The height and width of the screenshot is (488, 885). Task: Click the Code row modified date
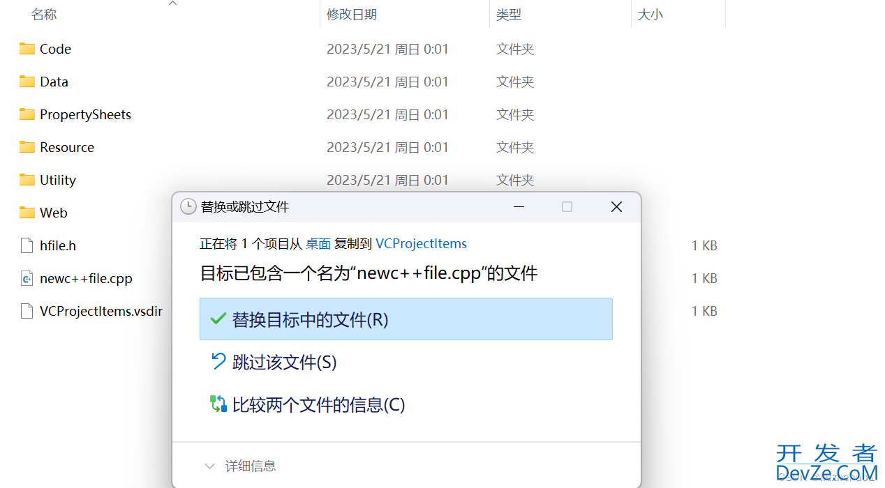pos(387,49)
